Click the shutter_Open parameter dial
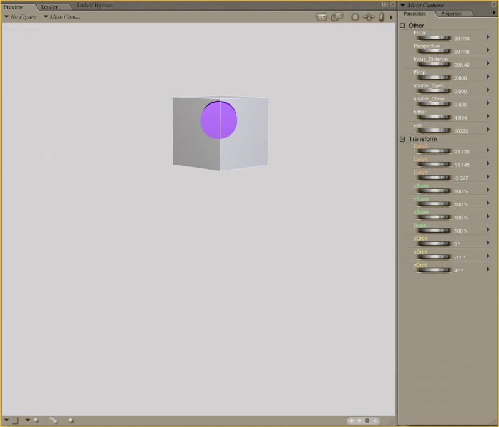The height and width of the screenshot is (427, 499). click(434, 90)
